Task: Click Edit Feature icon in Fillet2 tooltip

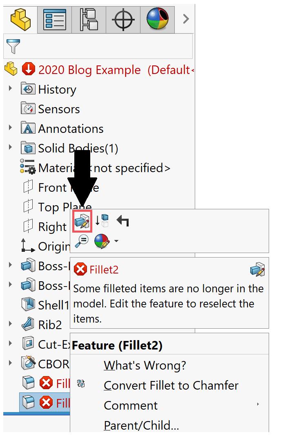Action: (258, 269)
